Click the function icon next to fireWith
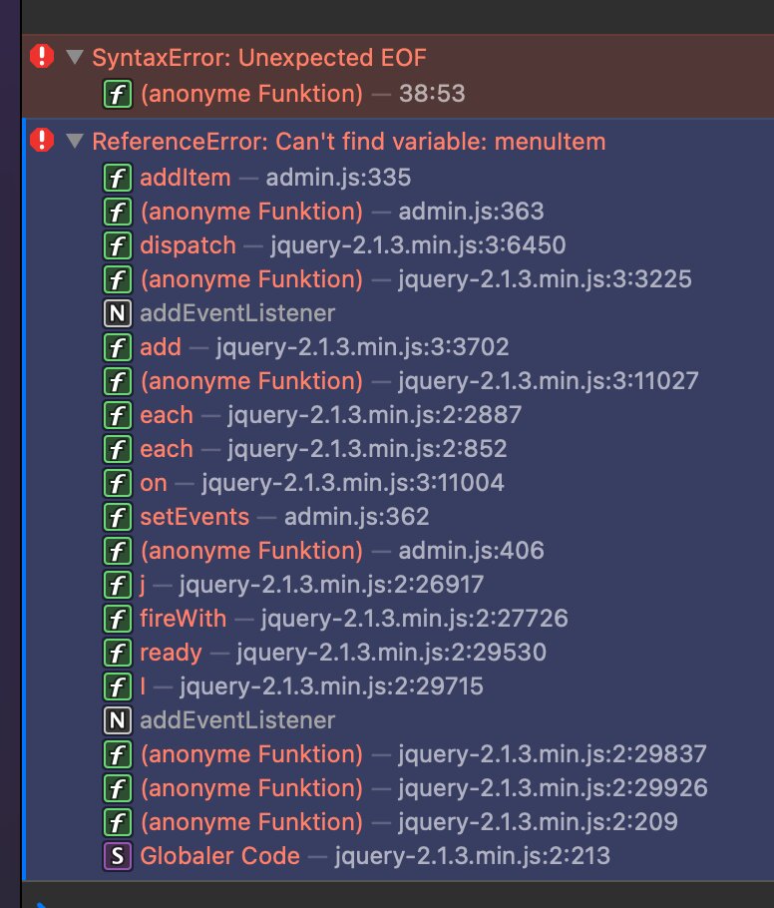The image size is (774, 908). [x=118, y=619]
